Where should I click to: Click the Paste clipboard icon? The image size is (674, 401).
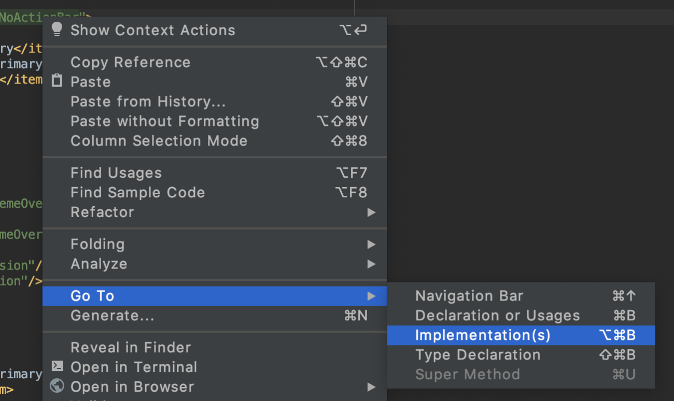pos(57,81)
